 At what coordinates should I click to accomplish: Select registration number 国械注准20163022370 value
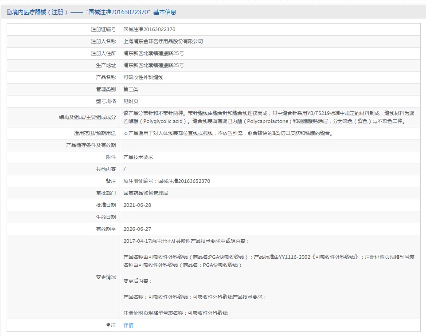pos(149,29)
